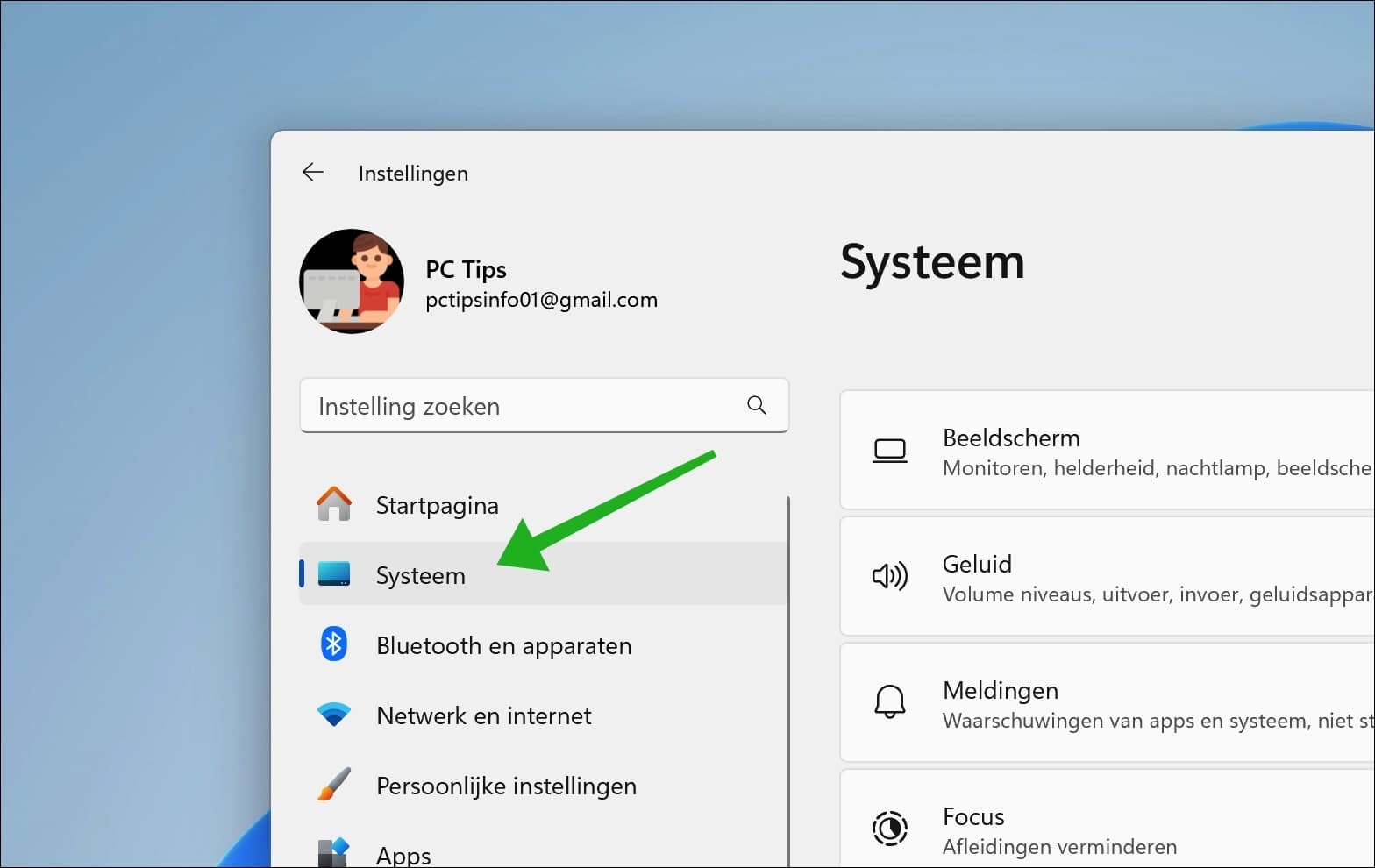Viewport: 1375px width, 868px height.
Task: Open Geluid sound settings
Action: point(1108,576)
